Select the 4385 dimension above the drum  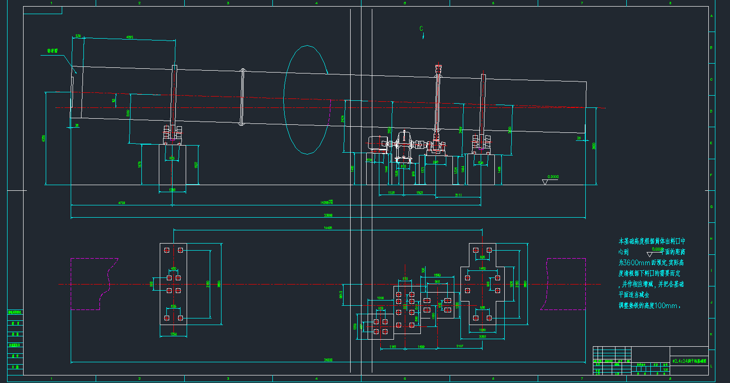130,37
